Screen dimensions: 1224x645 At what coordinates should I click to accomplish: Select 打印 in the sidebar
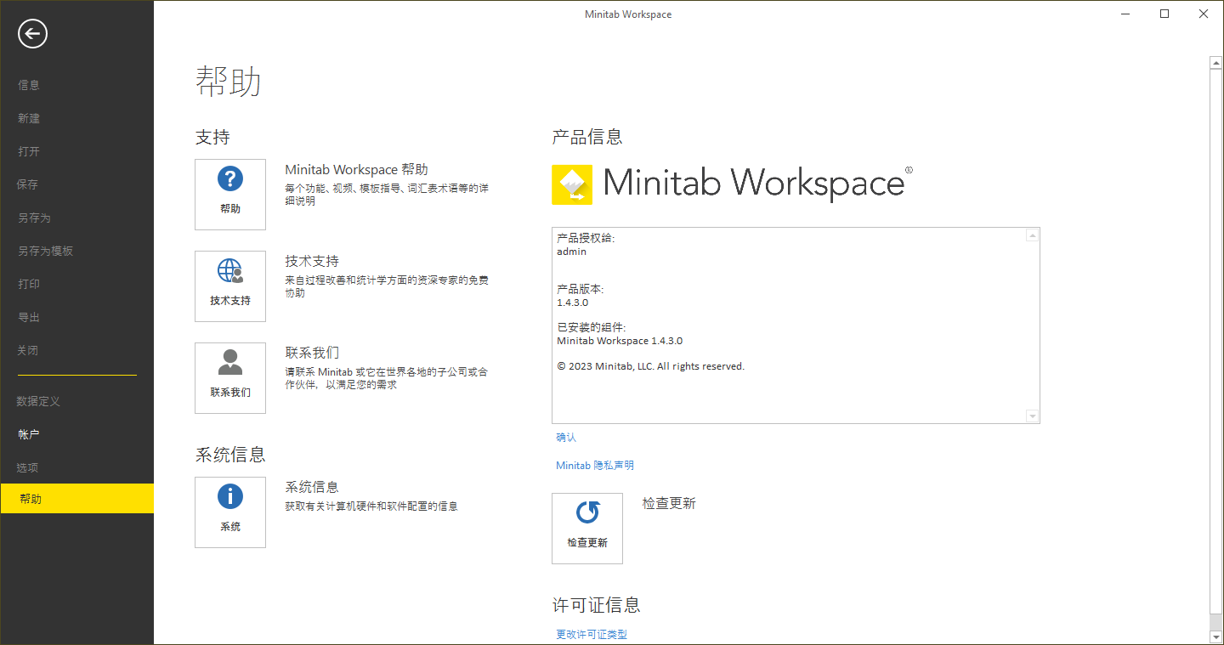(x=29, y=284)
